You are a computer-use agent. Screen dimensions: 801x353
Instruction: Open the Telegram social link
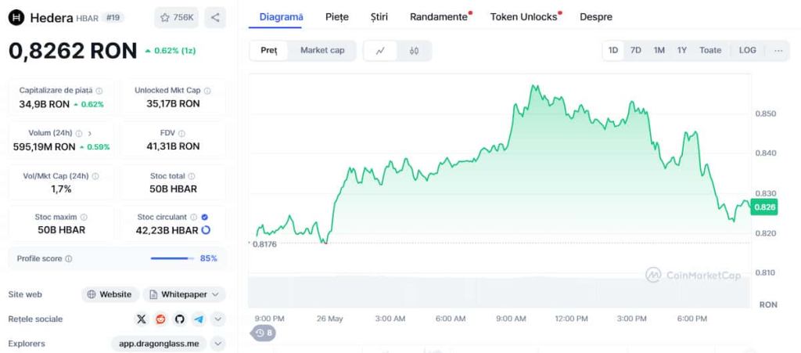click(x=199, y=319)
